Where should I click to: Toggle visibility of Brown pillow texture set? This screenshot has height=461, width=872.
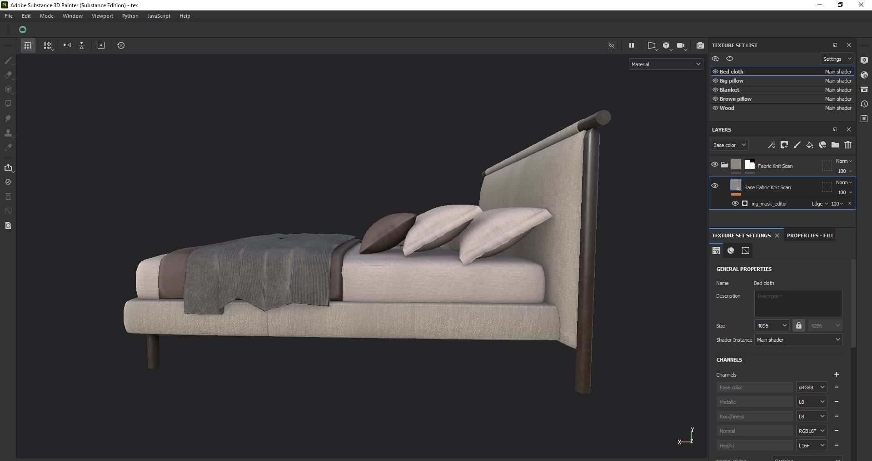pyautogui.click(x=715, y=99)
